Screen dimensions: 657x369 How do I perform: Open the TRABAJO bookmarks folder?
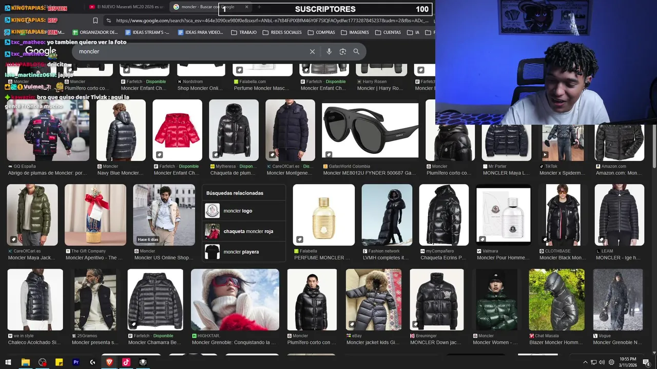coord(244,32)
